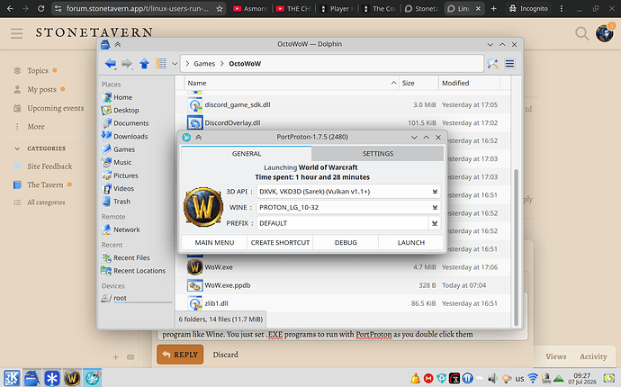This screenshot has width=621, height=387.
Task: Switch Dolphin view mode icon
Action: (161, 63)
